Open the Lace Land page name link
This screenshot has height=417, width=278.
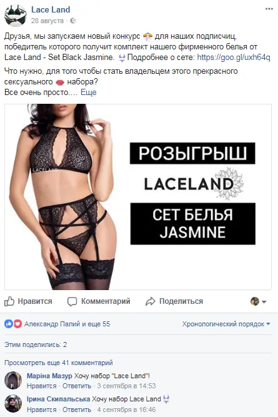pyautogui.click(x=51, y=9)
